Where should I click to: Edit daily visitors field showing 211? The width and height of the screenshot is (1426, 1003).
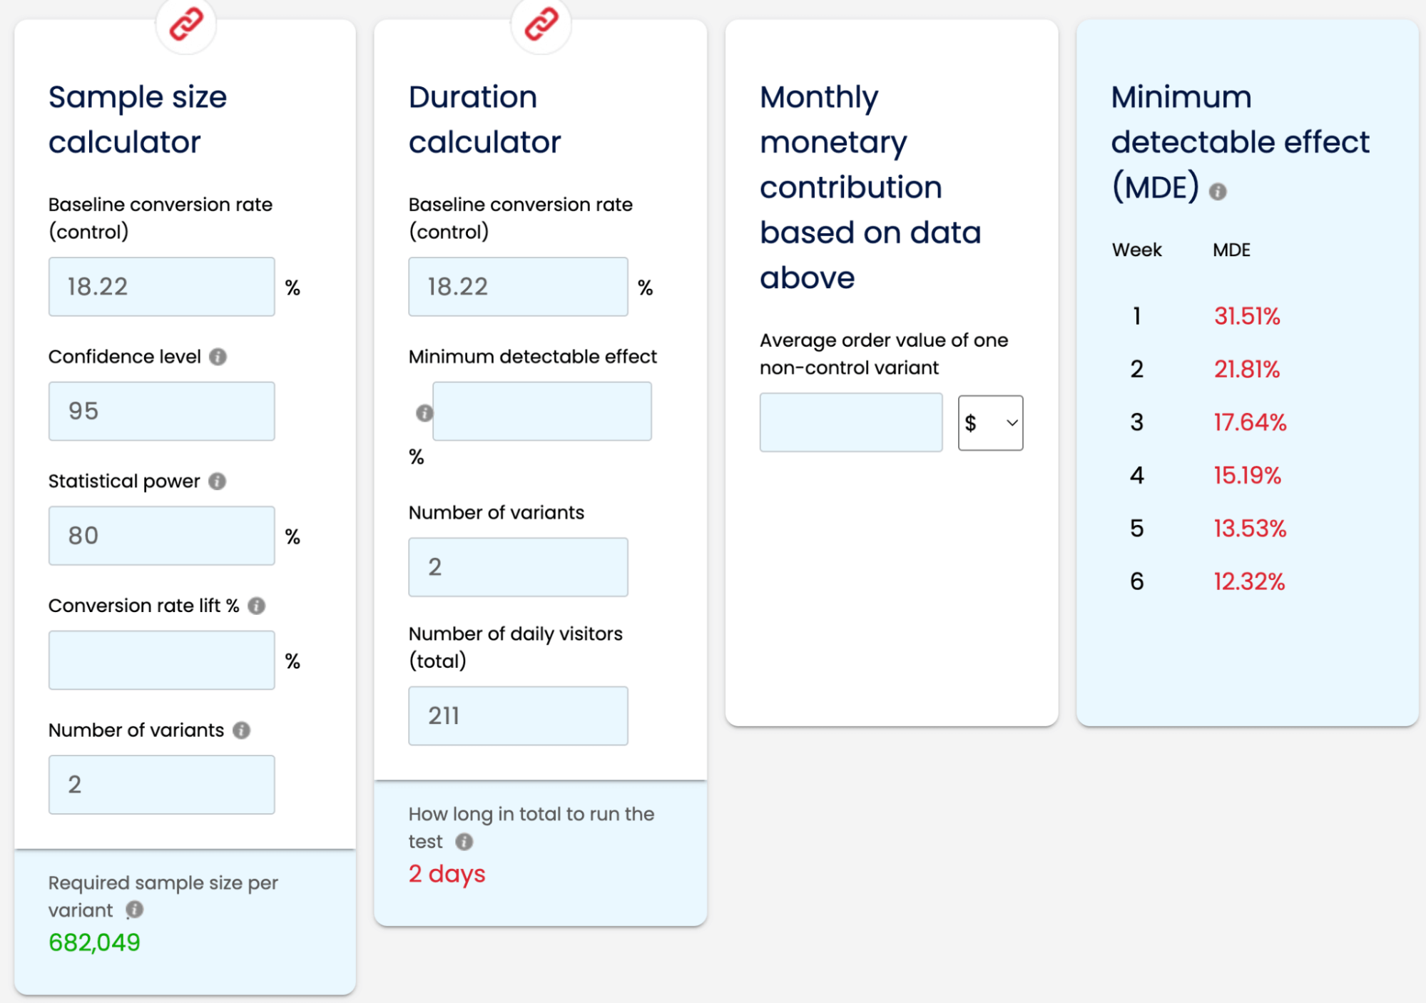(518, 716)
